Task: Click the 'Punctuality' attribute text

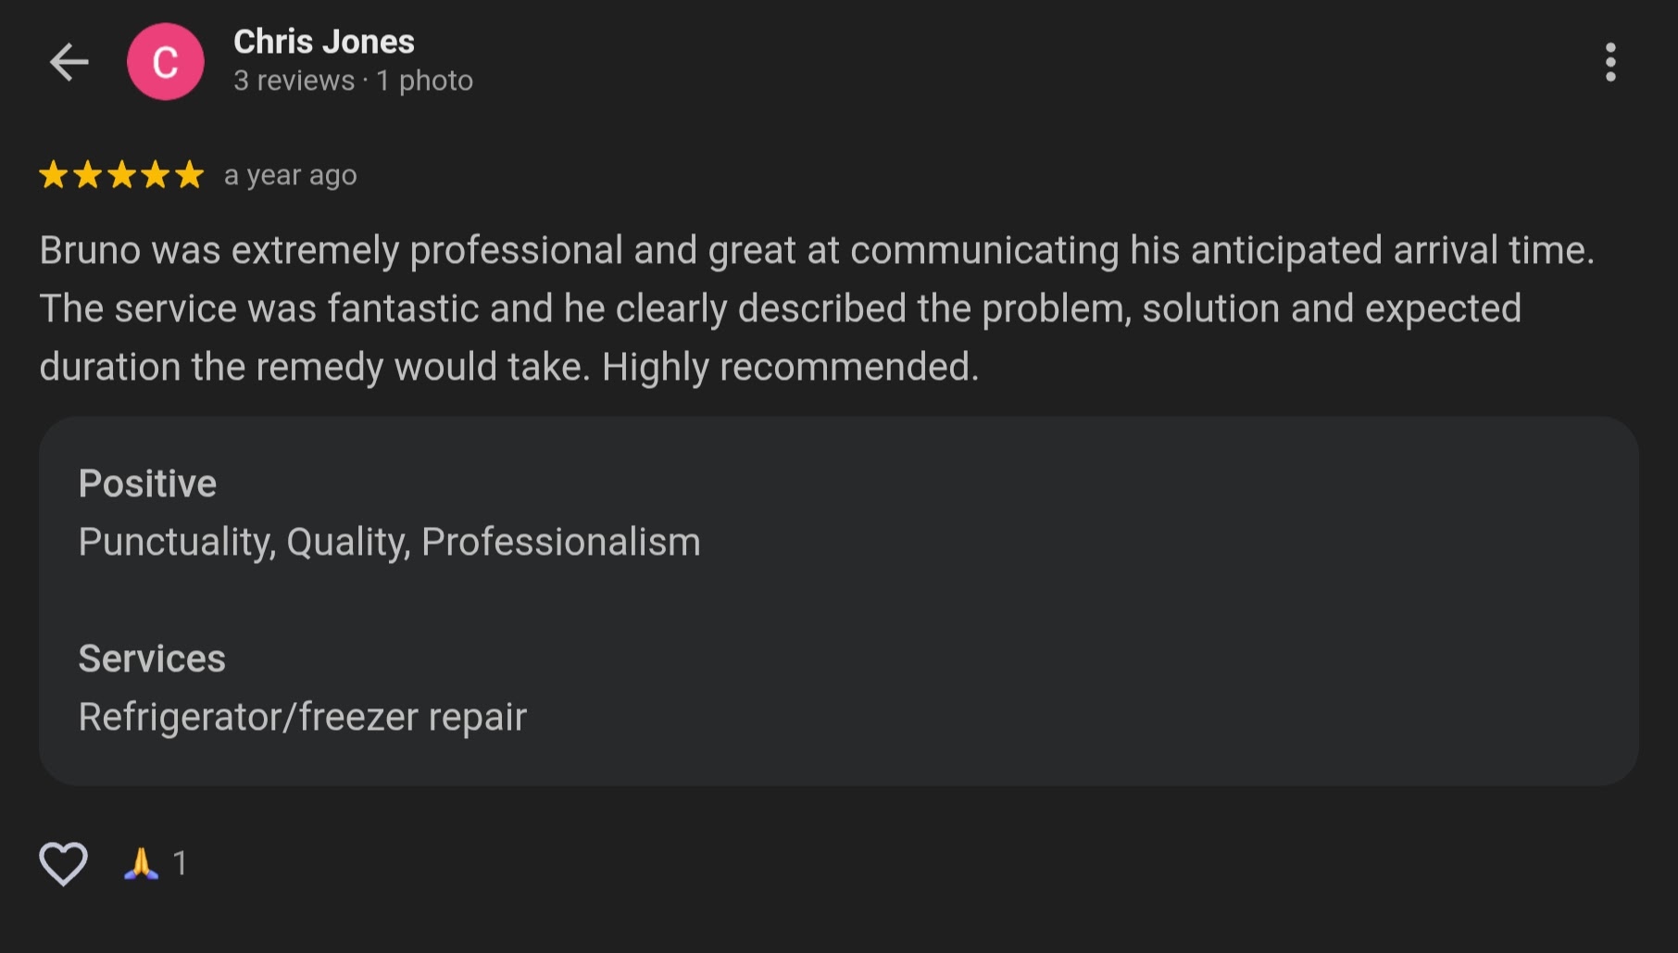Action: click(x=176, y=542)
